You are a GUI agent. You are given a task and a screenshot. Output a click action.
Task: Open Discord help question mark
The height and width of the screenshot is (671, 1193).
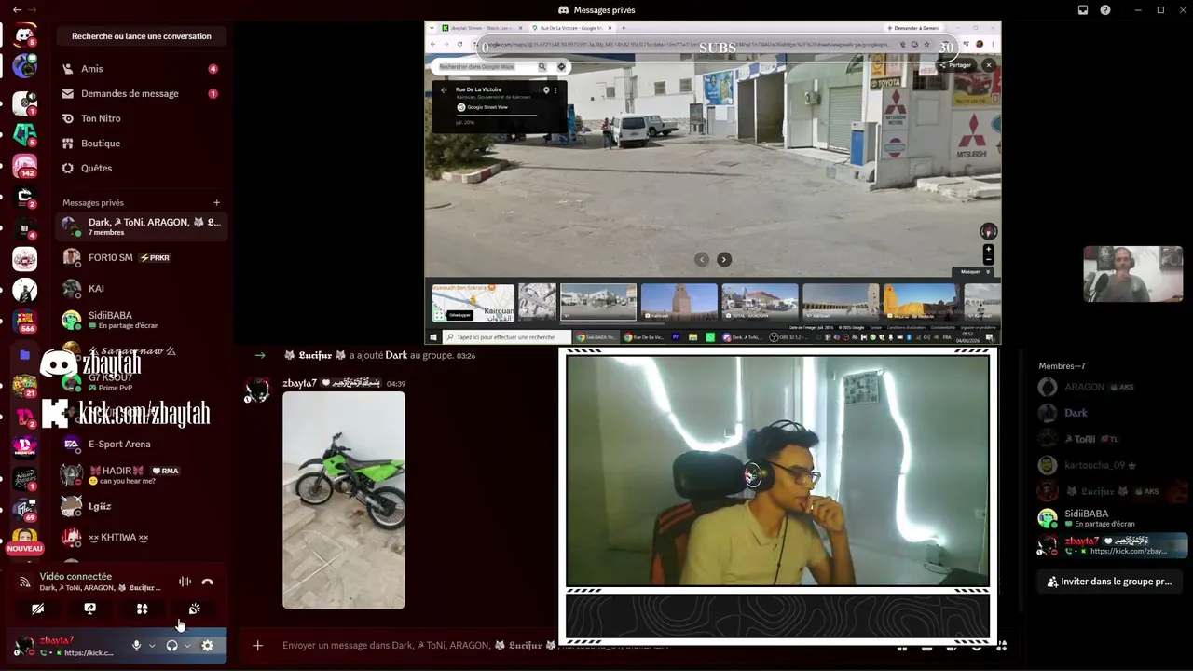[x=1105, y=10]
